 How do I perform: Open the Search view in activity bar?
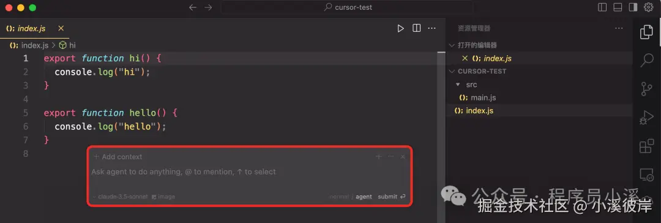(x=646, y=61)
